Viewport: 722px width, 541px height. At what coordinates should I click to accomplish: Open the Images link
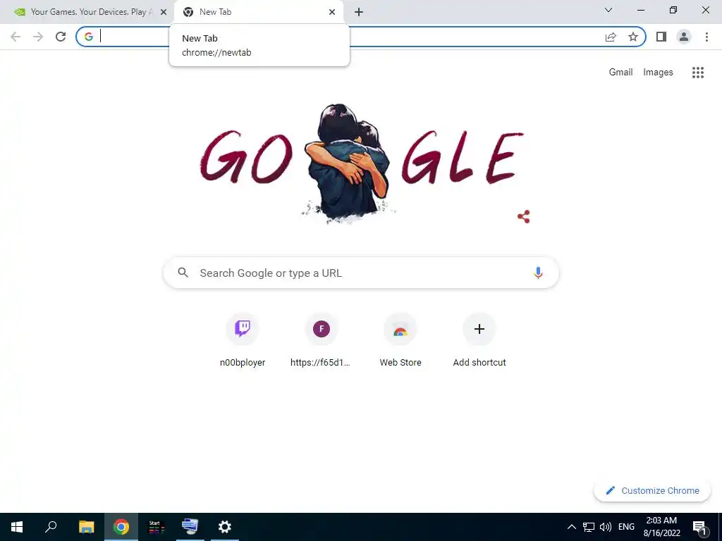pyautogui.click(x=658, y=73)
